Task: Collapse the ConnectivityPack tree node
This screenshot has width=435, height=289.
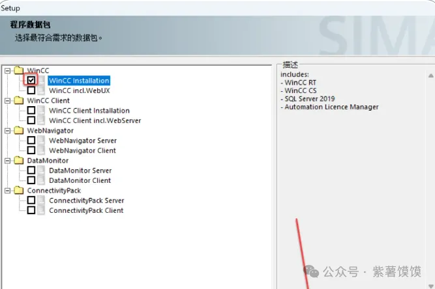Action: [x=7, y=191]
